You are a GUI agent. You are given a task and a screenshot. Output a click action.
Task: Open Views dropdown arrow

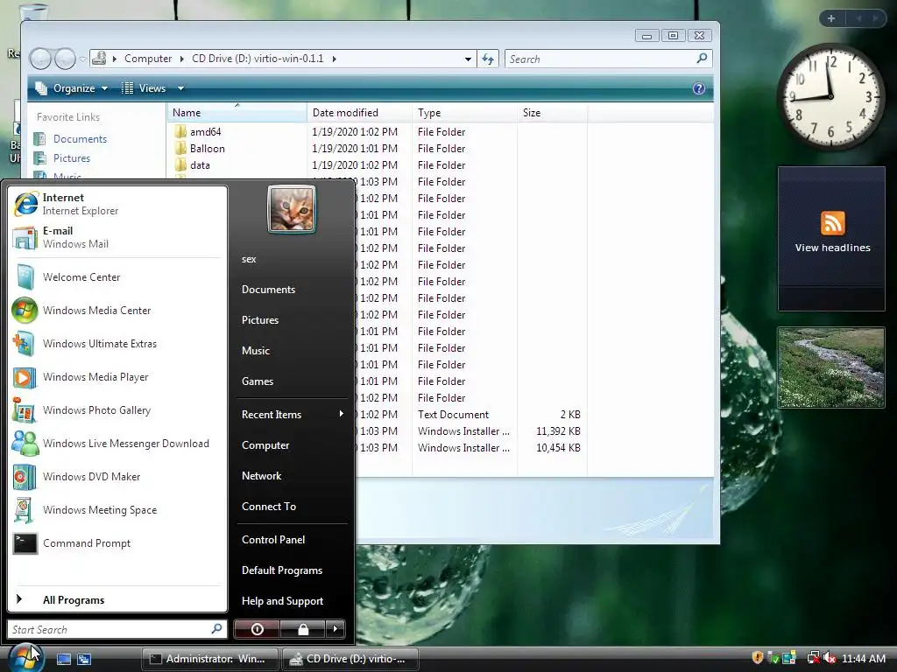pyautogui.click(x=180, y=88)
